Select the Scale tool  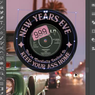tap(2, 58)
